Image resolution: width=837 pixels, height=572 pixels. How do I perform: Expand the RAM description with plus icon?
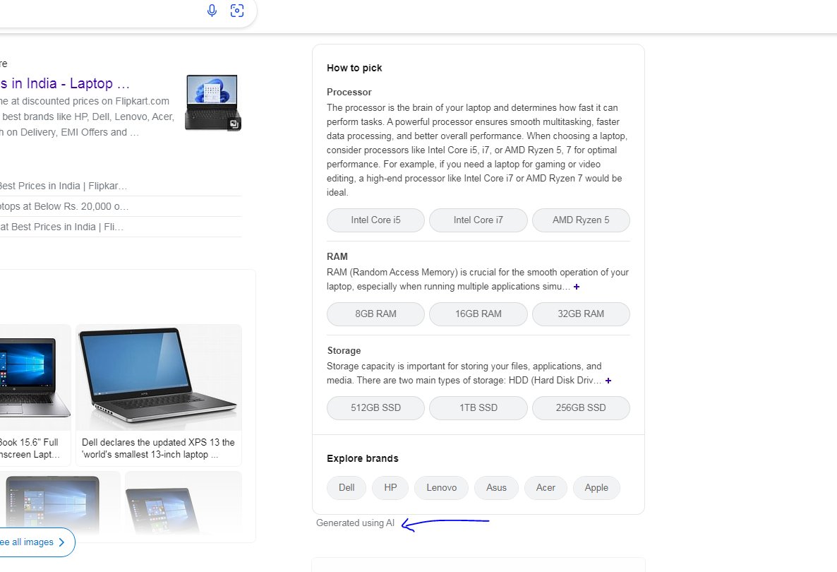click(x=577, y=287)
